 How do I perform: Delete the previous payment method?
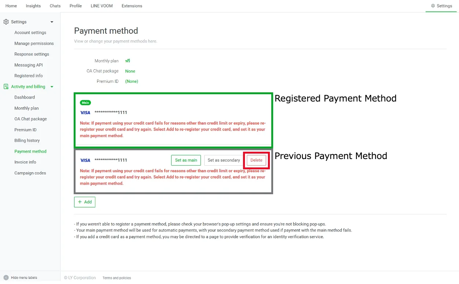click(x=256, y=160)
